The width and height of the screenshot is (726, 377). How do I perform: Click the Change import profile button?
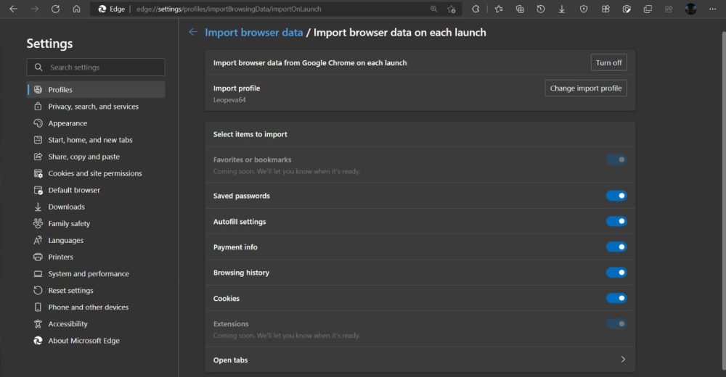[585, 88]
